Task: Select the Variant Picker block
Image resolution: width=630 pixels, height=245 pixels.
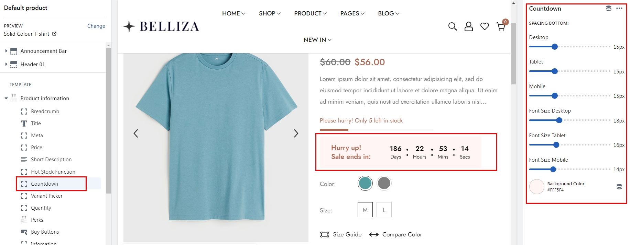Action: [47, 196]
